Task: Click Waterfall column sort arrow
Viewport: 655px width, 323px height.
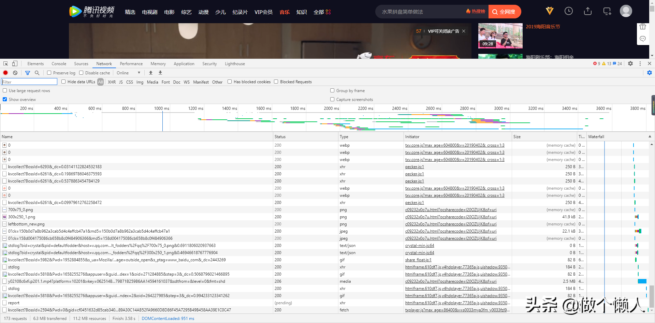Action: [650, 136]
